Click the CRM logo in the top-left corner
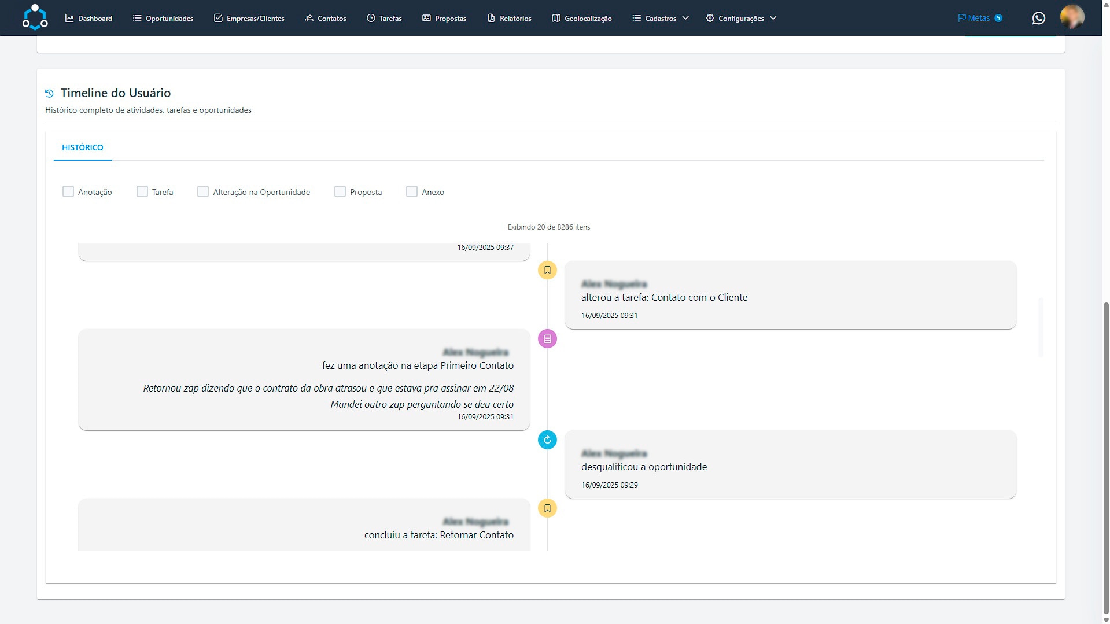This screenshot has height=624, width=1110. [35, 17]
